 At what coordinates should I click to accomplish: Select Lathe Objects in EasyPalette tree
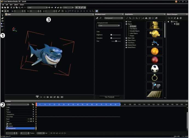134,33
